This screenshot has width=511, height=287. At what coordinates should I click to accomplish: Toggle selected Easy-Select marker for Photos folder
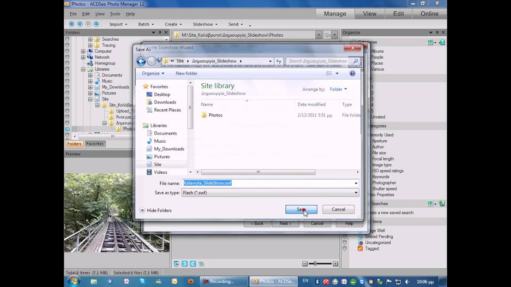pos(67,129)
